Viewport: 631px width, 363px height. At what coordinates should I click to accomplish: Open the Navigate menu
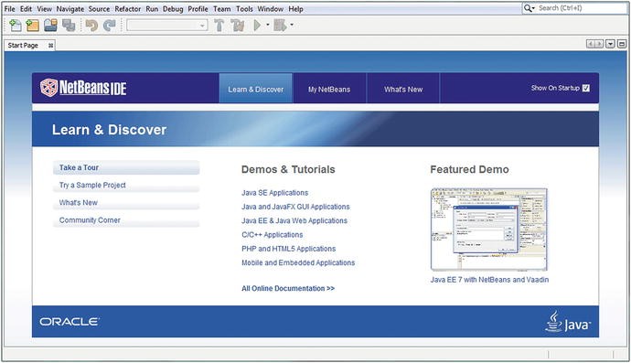70,9
